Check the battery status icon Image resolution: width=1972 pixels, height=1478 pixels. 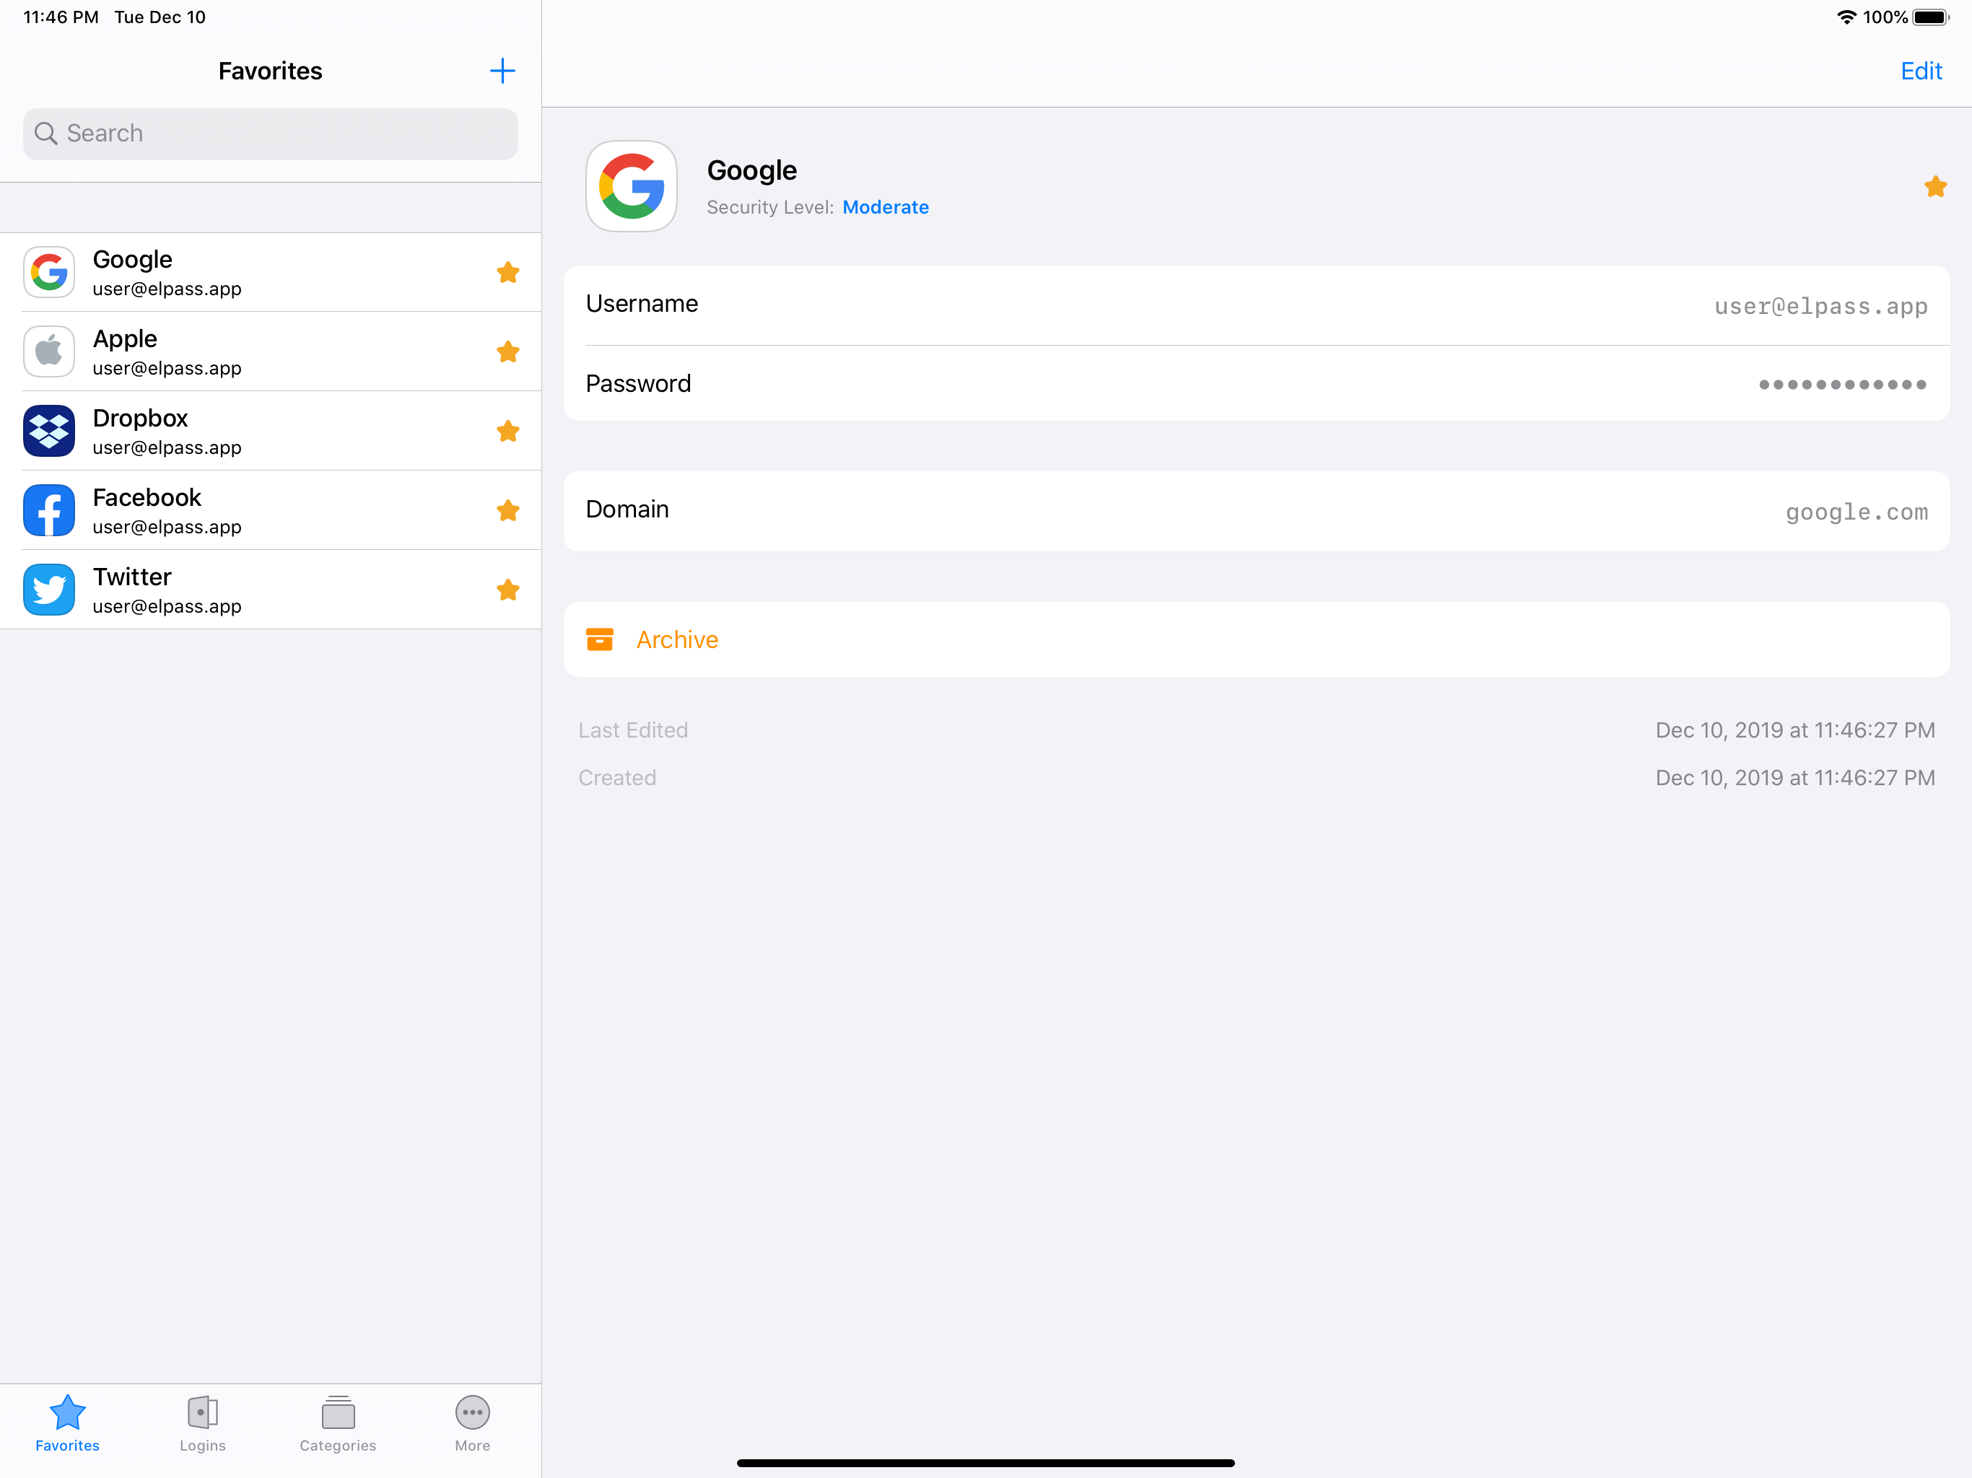pyautogui.click(x=1931, y=17)
